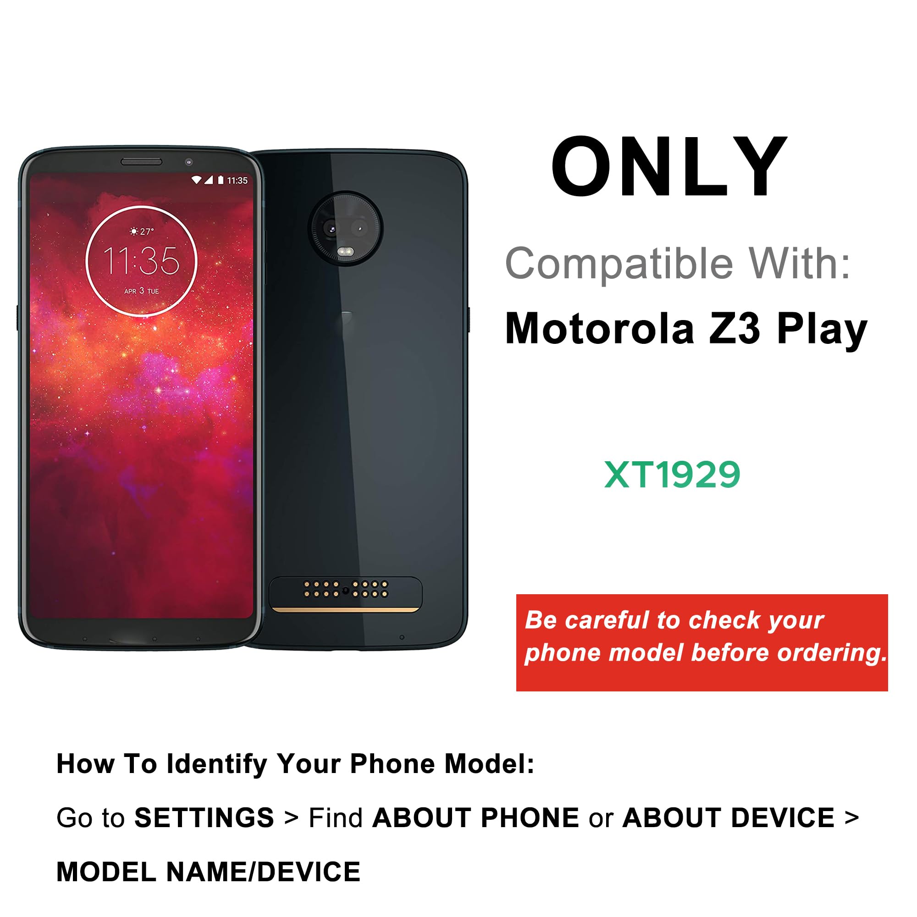Viewport: 917px width, 917px height.
Task: Click the large ONLY heading
Action: [668, 166]
